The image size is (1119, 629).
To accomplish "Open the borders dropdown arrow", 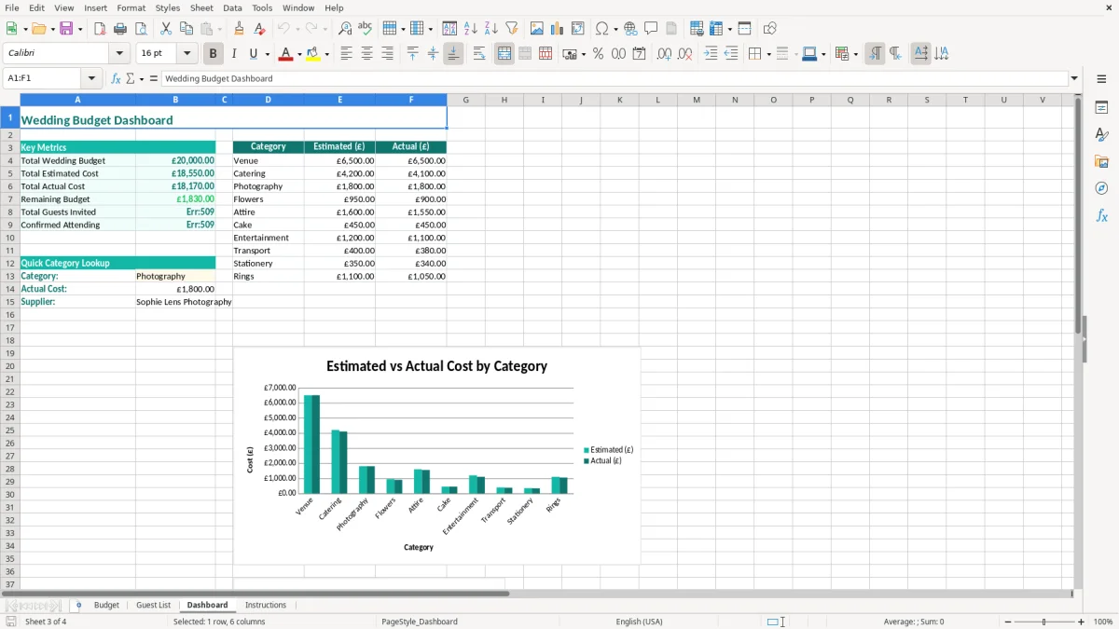I will pyautogui.click(x=769, y=54).
